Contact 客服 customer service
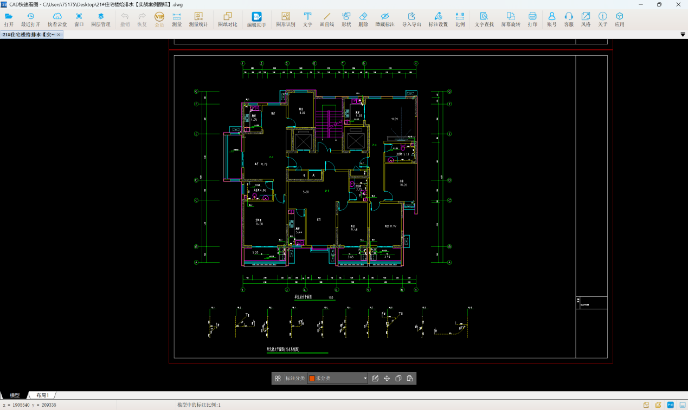Viewport: 688px width, 410px height. click(x=569, y=19)
